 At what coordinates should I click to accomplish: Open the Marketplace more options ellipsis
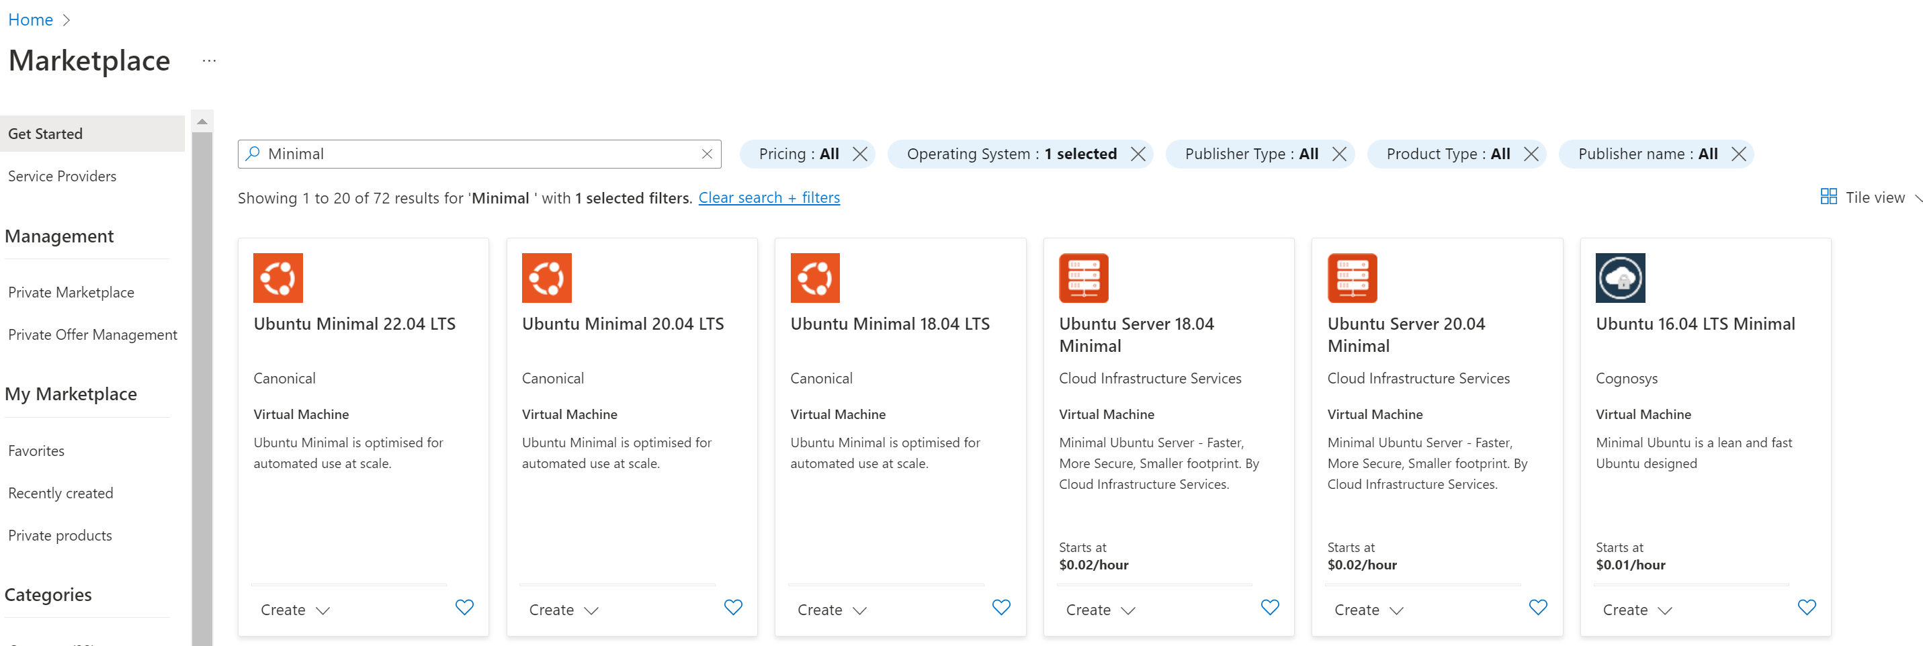pyautogui.click(x=209, y=60)
